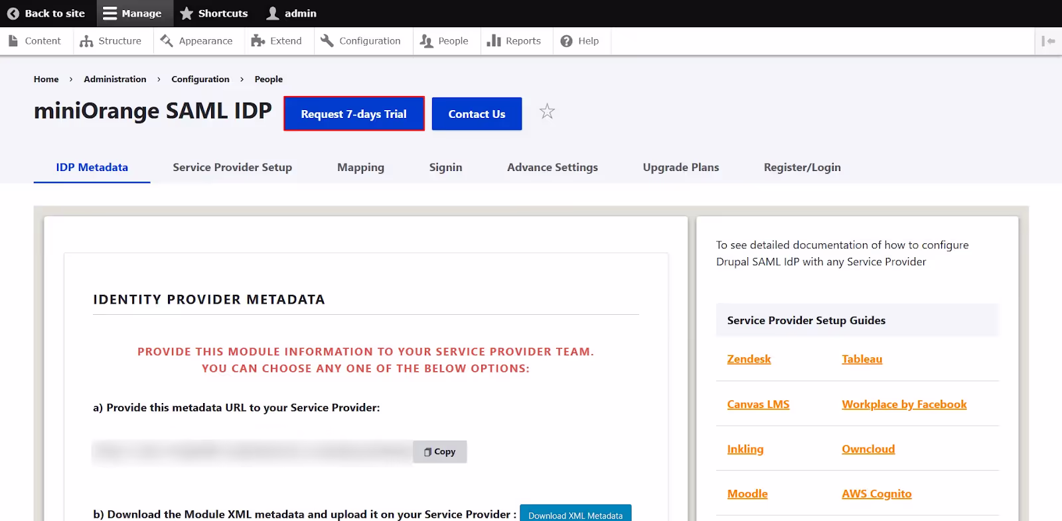Open the Upgrade Plans tab

click(x=681, y=168)
